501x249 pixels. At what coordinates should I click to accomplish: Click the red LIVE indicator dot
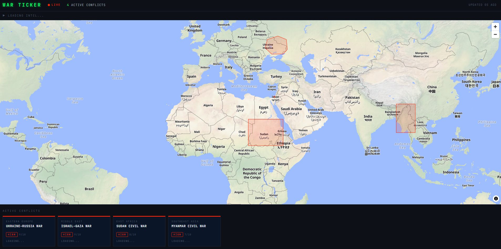coord(49,5)
